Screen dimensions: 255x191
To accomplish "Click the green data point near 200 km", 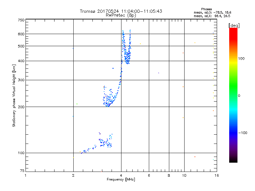I will point(77,104).
